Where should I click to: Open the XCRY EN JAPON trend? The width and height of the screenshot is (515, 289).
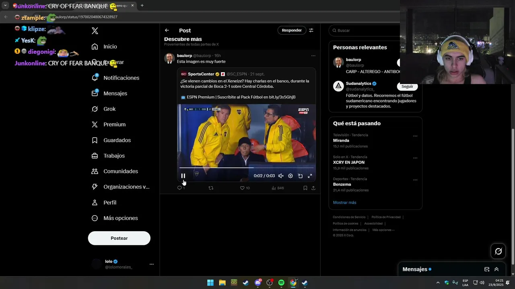349,163
